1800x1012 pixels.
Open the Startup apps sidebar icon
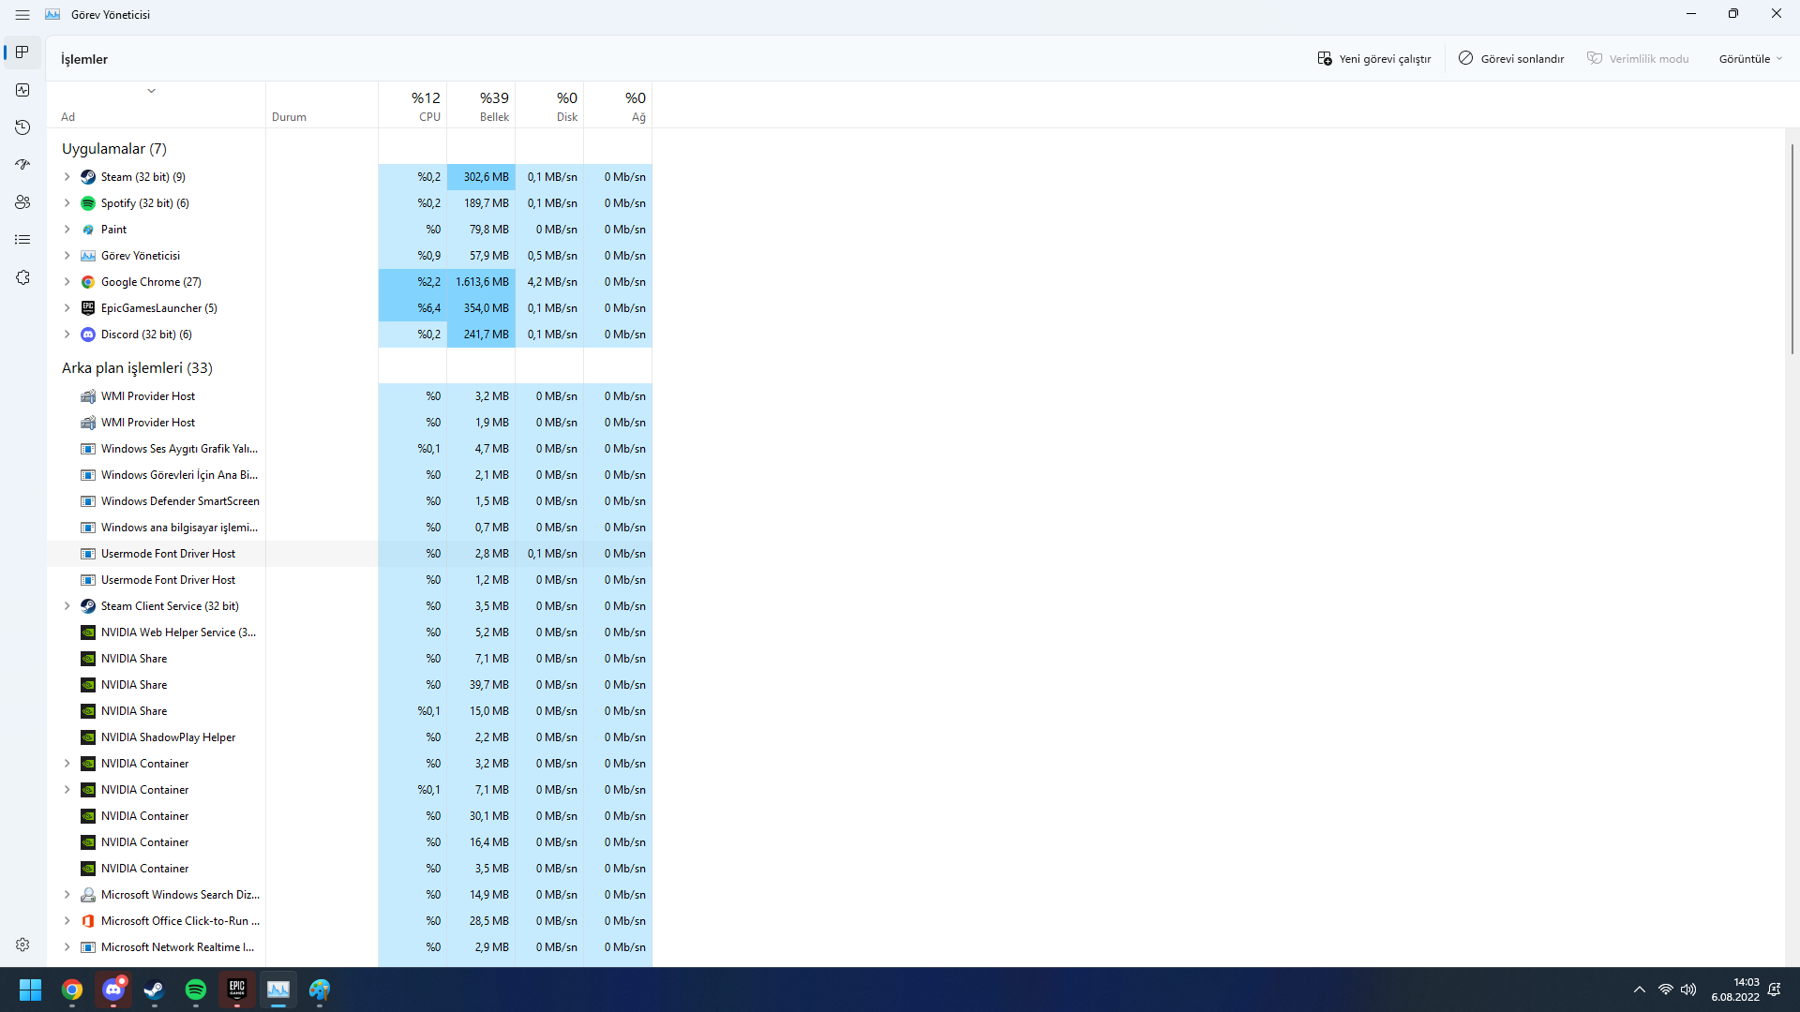click(x=22, y=165)
